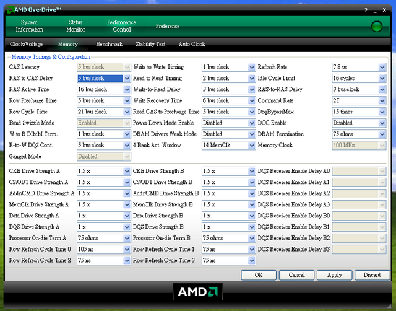Open DRAM Termination dropdown
Screen dimensions: 396x311
point(359,134)
